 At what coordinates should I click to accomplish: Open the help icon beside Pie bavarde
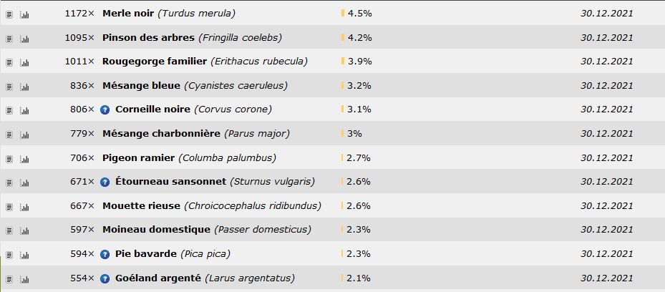[105, 254]
